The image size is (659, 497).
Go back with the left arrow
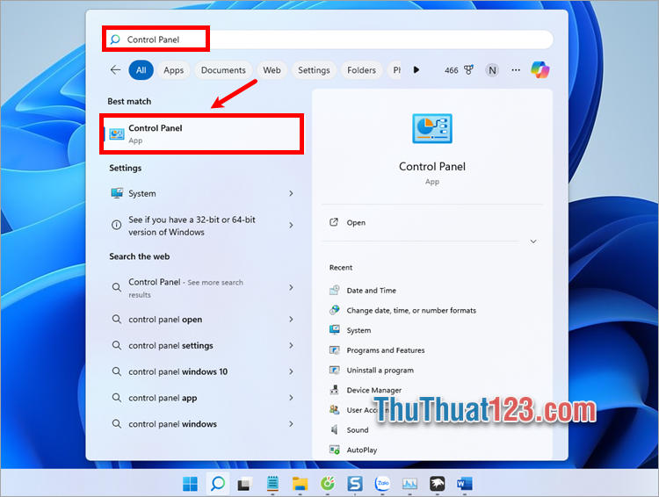115,69
